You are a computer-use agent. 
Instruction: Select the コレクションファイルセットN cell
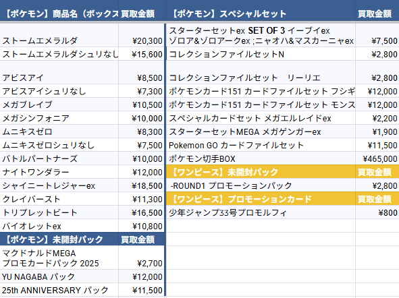click(x=261, y=54)
